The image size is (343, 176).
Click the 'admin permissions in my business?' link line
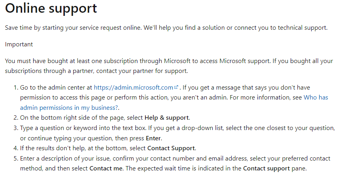coord(69,108)
